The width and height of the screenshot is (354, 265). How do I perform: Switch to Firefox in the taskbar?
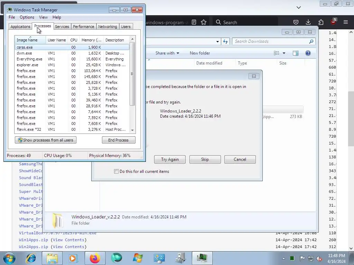(95, 258)
